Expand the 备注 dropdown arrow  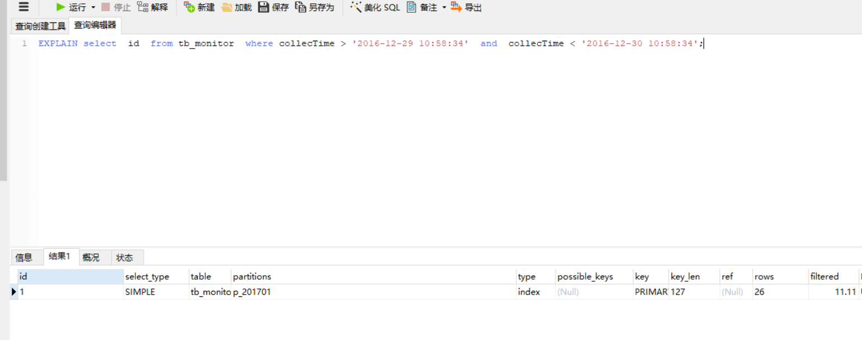point(444,8)
